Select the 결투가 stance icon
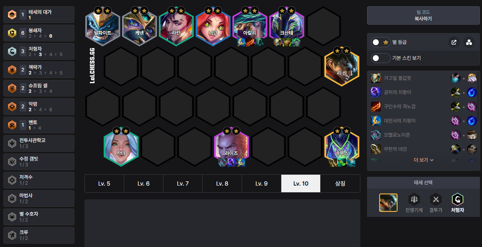 tap(436, 199)
